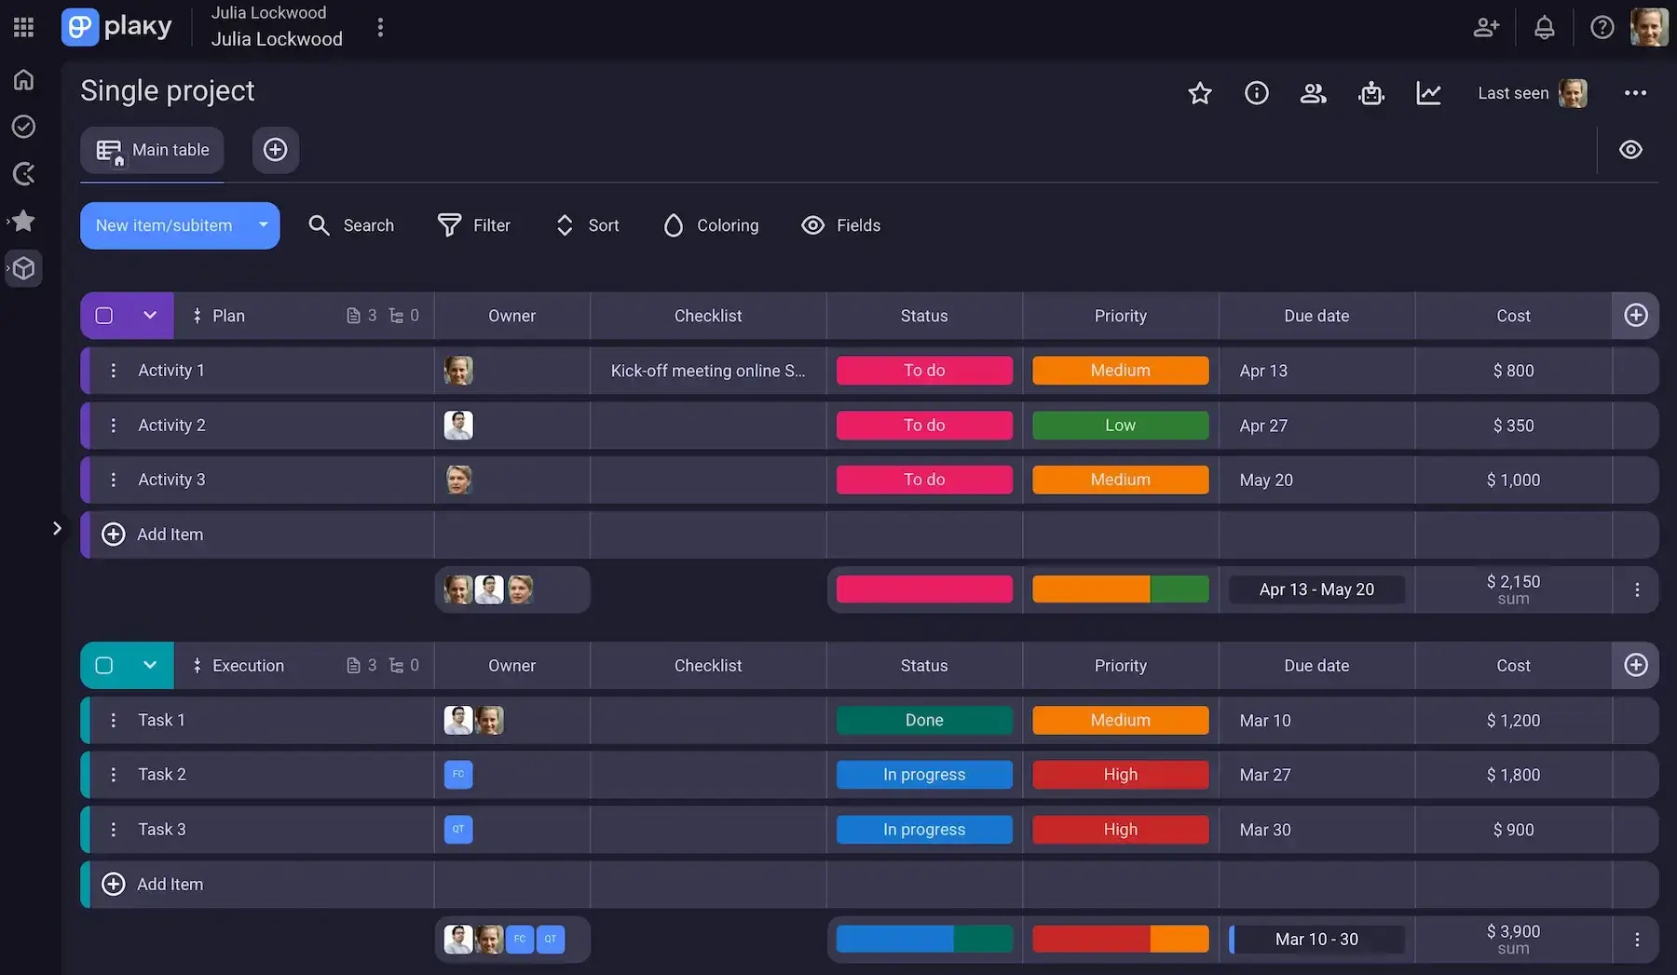Click the Filter icon

[449, 225]
